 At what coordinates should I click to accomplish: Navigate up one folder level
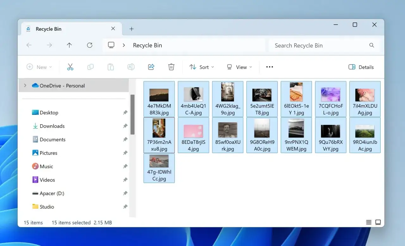click(x=69, y=45)
